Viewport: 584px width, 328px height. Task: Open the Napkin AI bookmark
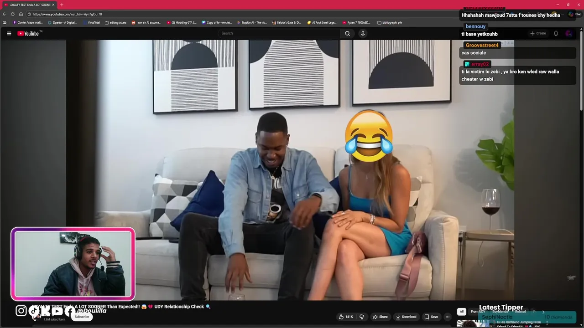coord(252,22)
